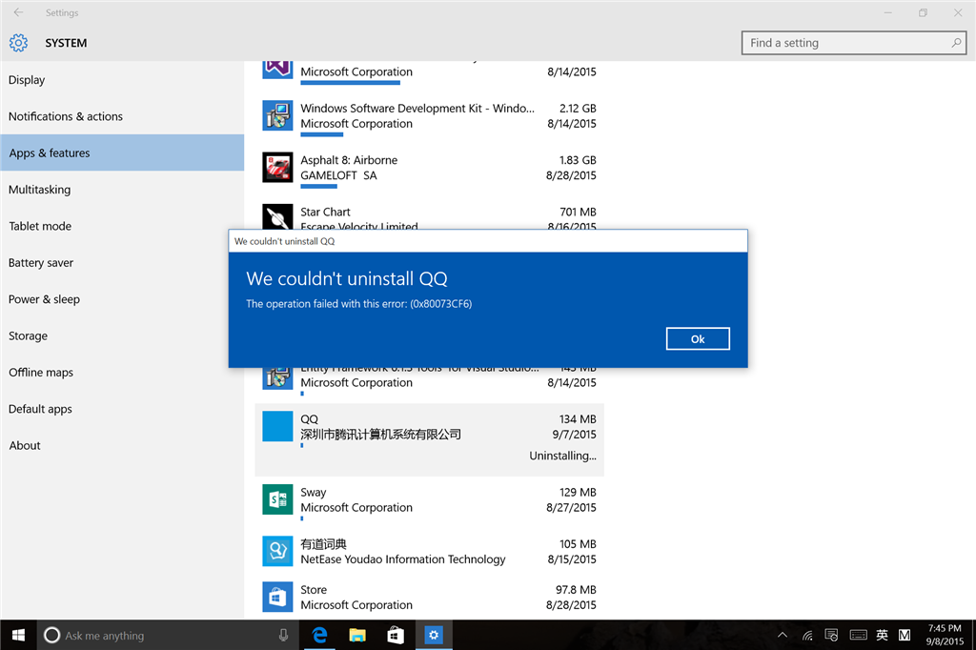Select the Asphalt 8: Airborne name
The height and width of the screenshot is (650, 976).
pos(349,160)
